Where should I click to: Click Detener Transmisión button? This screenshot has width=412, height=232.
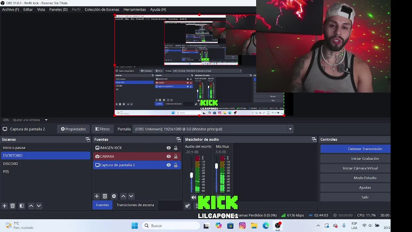tap(355, 149)
